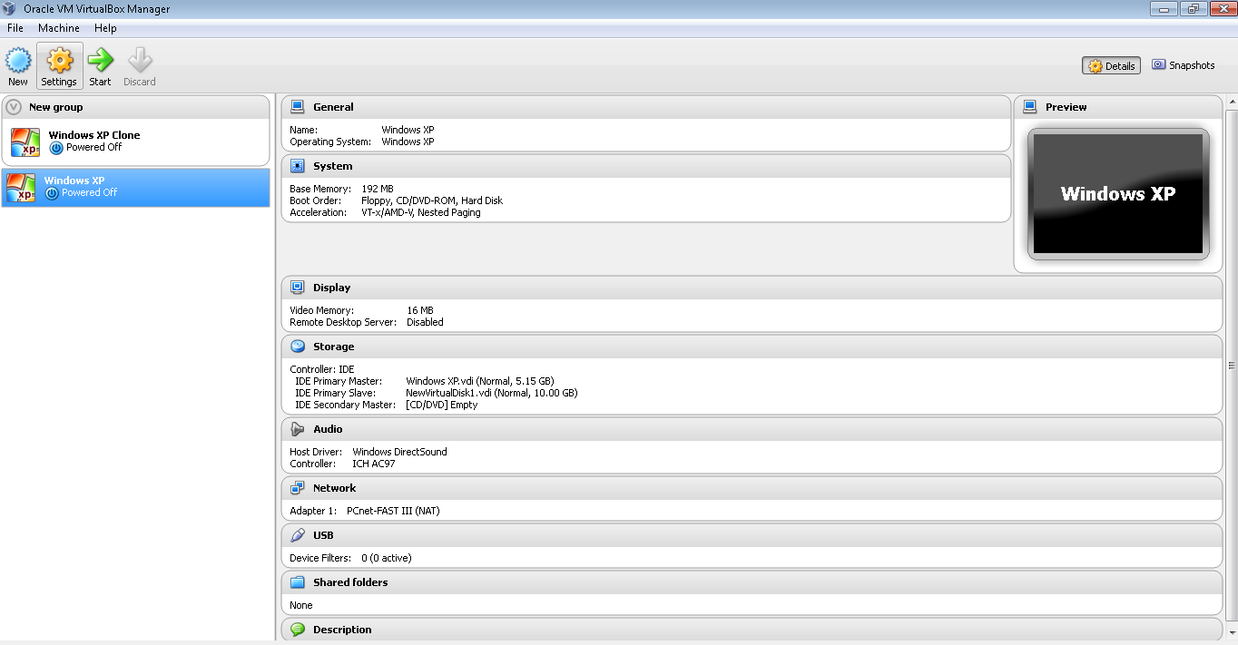Click the selected Windows XP OS icon
Viewport: 1238px width, 645px height.
(21, 187)
